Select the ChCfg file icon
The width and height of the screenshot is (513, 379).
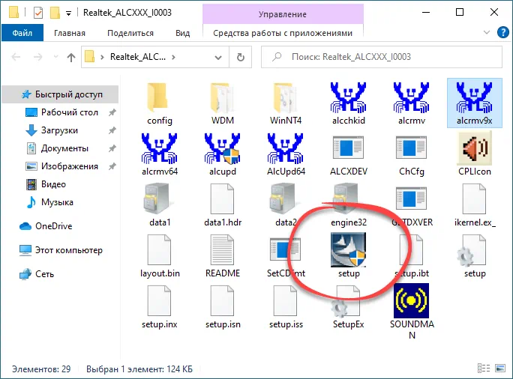(x=412, y=154)
